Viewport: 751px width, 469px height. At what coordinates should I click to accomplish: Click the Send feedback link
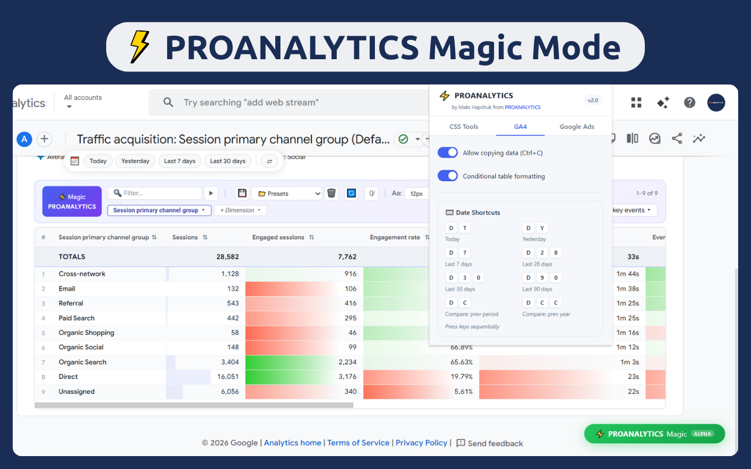pyautogui.click(x=489, y=443)
